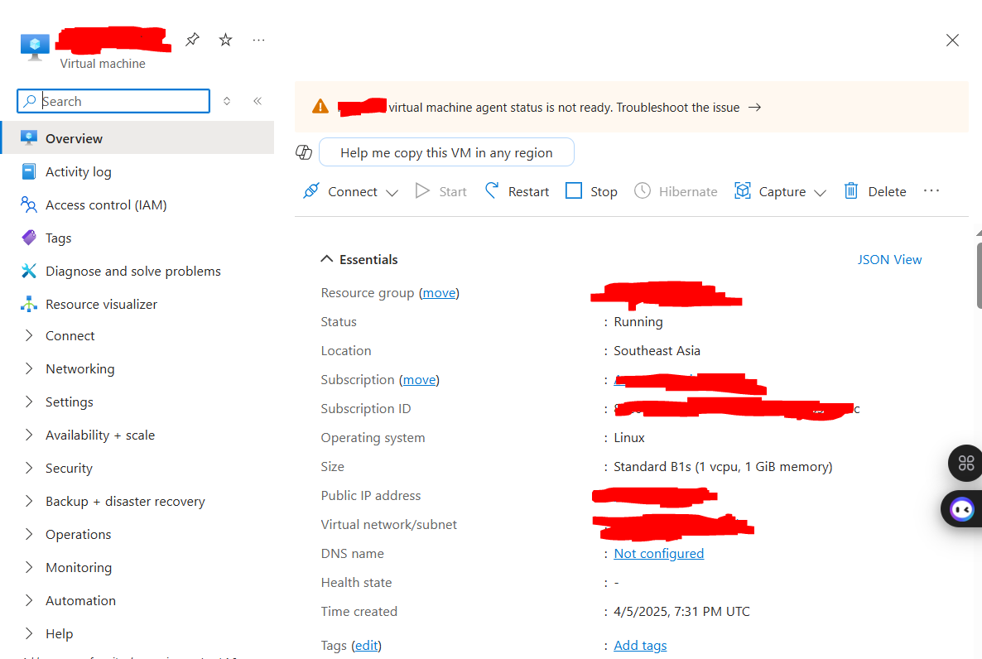Pin the virtual machine to dashboard

192,40
